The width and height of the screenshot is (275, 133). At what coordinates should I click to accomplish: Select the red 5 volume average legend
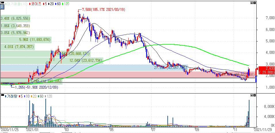[20, 96]
